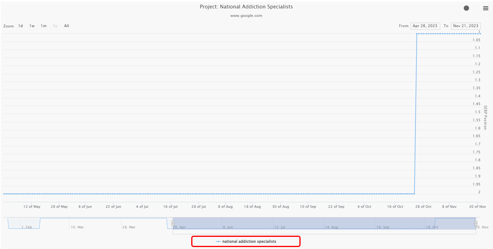Set zoom range to 1m
This screenshot has height=249, width=493.
(x=43, y=26)
